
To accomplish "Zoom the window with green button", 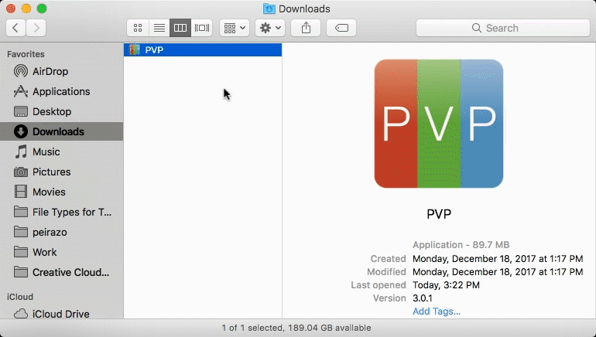I will pyautogui.click(x=42, y=9).
